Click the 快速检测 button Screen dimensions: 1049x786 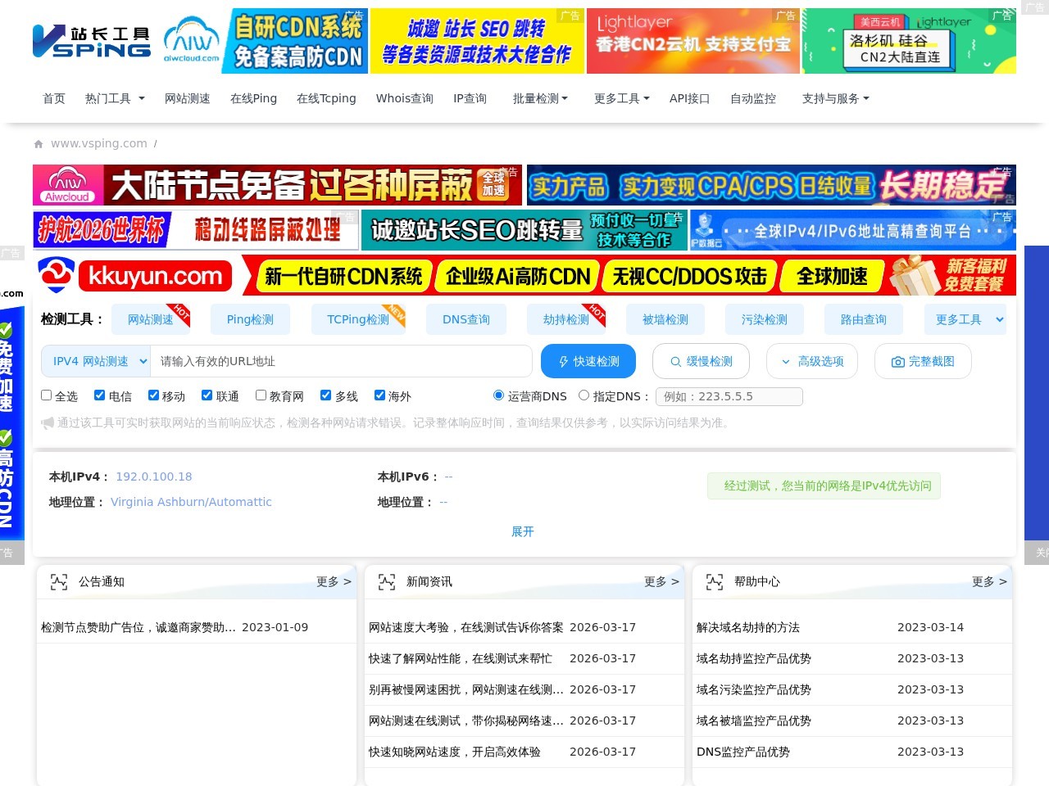588,361
